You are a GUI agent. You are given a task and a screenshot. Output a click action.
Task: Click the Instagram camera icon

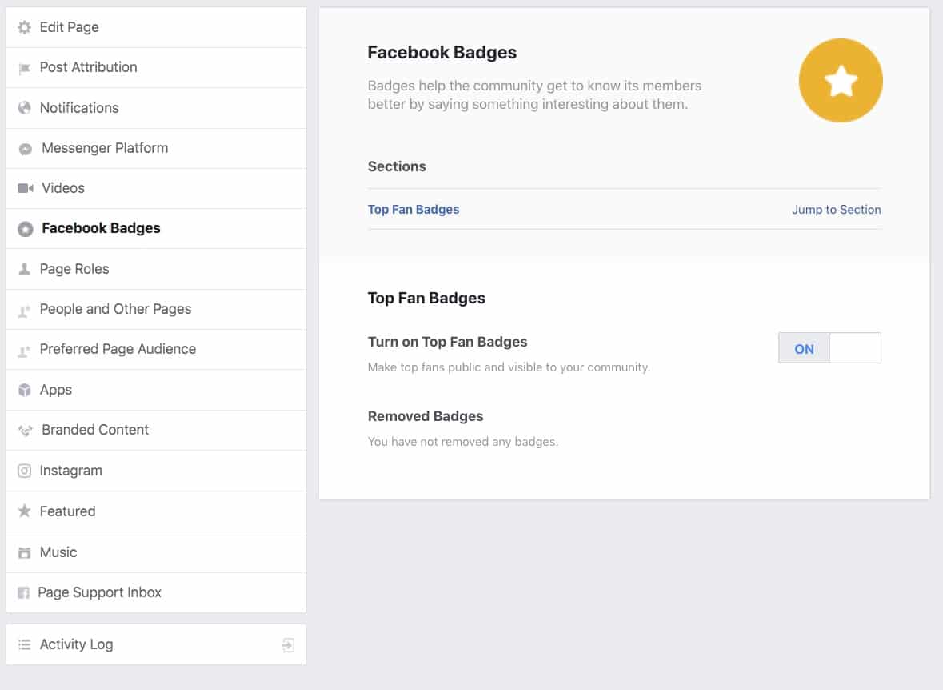coord(24,471)
